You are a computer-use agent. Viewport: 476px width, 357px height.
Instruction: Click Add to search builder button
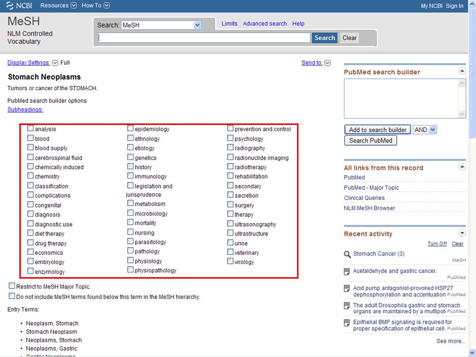pyautogui.click(x=377, y=129)
